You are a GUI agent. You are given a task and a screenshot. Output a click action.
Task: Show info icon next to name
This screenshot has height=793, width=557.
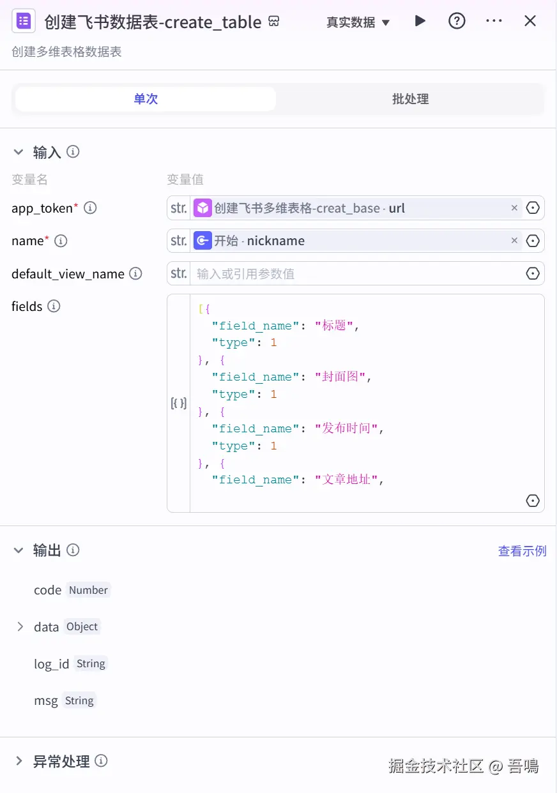pos(61,241)
